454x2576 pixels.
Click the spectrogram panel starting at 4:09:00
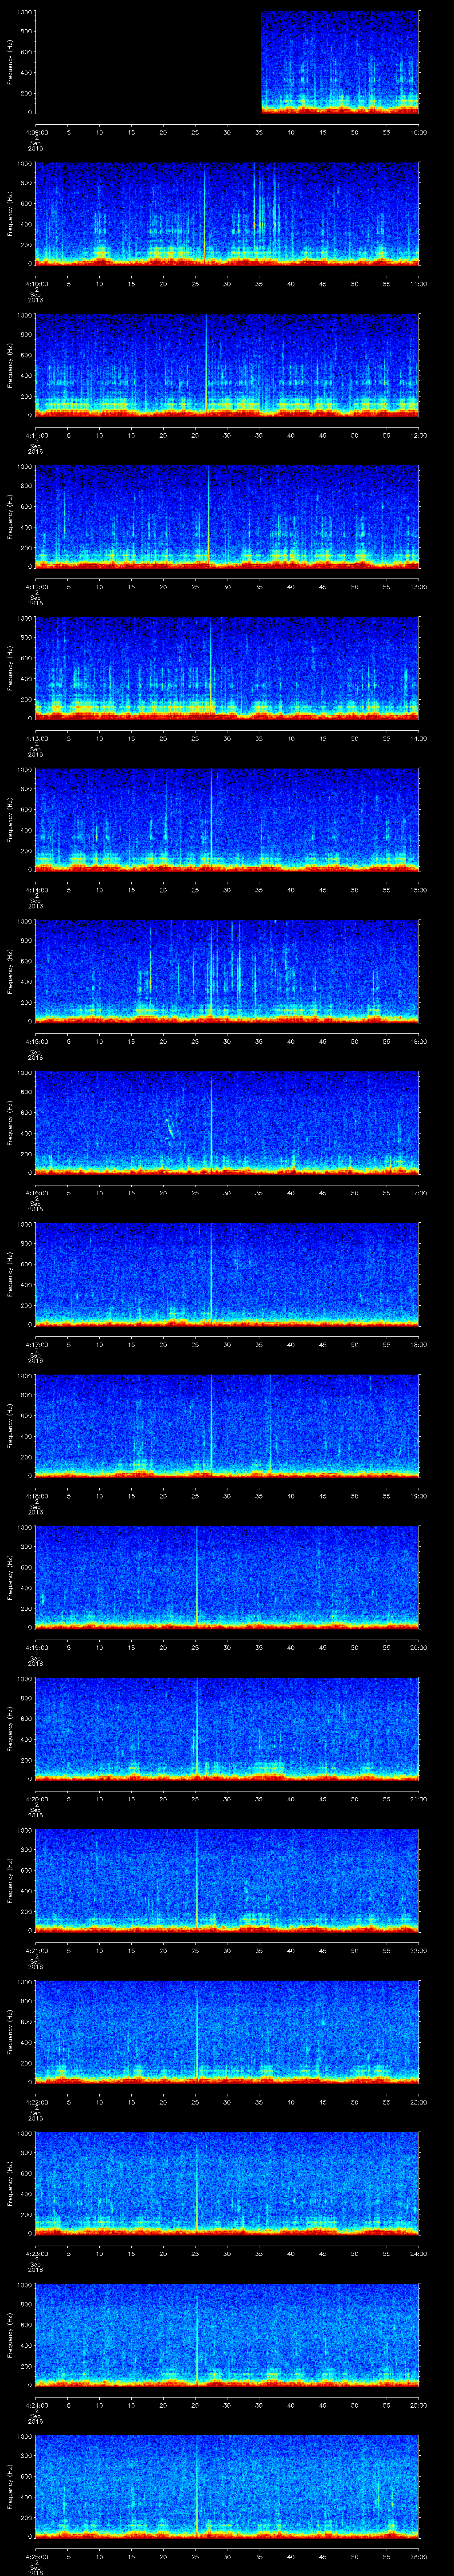(227, 63)
